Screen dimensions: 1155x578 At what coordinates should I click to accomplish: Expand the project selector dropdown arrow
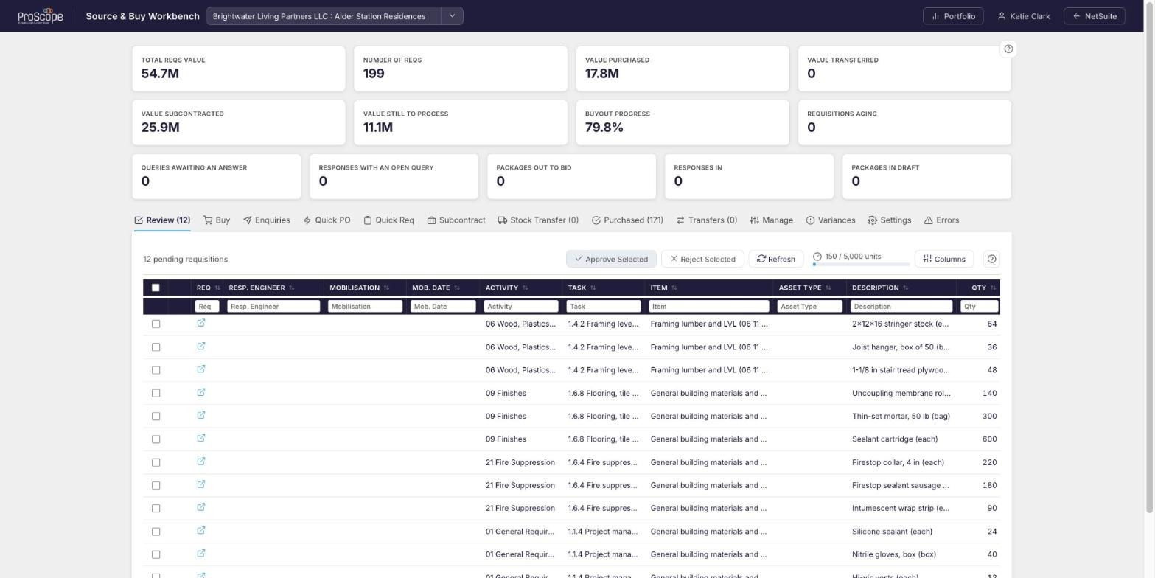click(x=452, y=15)
